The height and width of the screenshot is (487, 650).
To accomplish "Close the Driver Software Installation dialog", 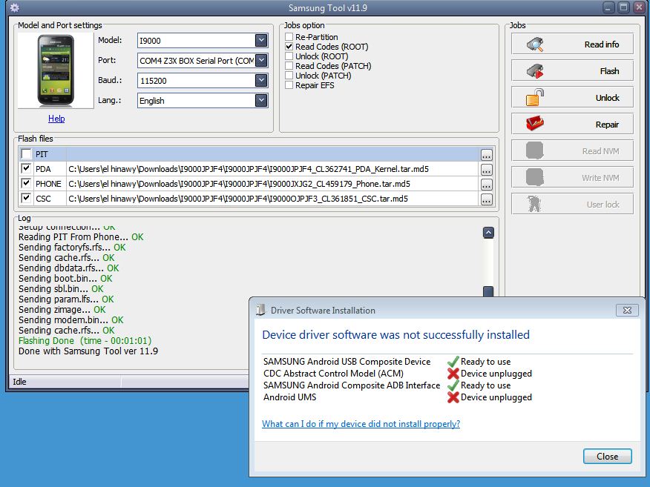I will tap(607, 456).
